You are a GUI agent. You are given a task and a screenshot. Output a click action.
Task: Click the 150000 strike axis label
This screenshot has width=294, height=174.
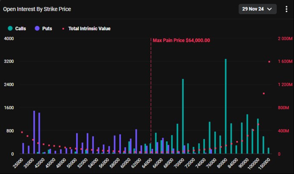coord(265,163)
